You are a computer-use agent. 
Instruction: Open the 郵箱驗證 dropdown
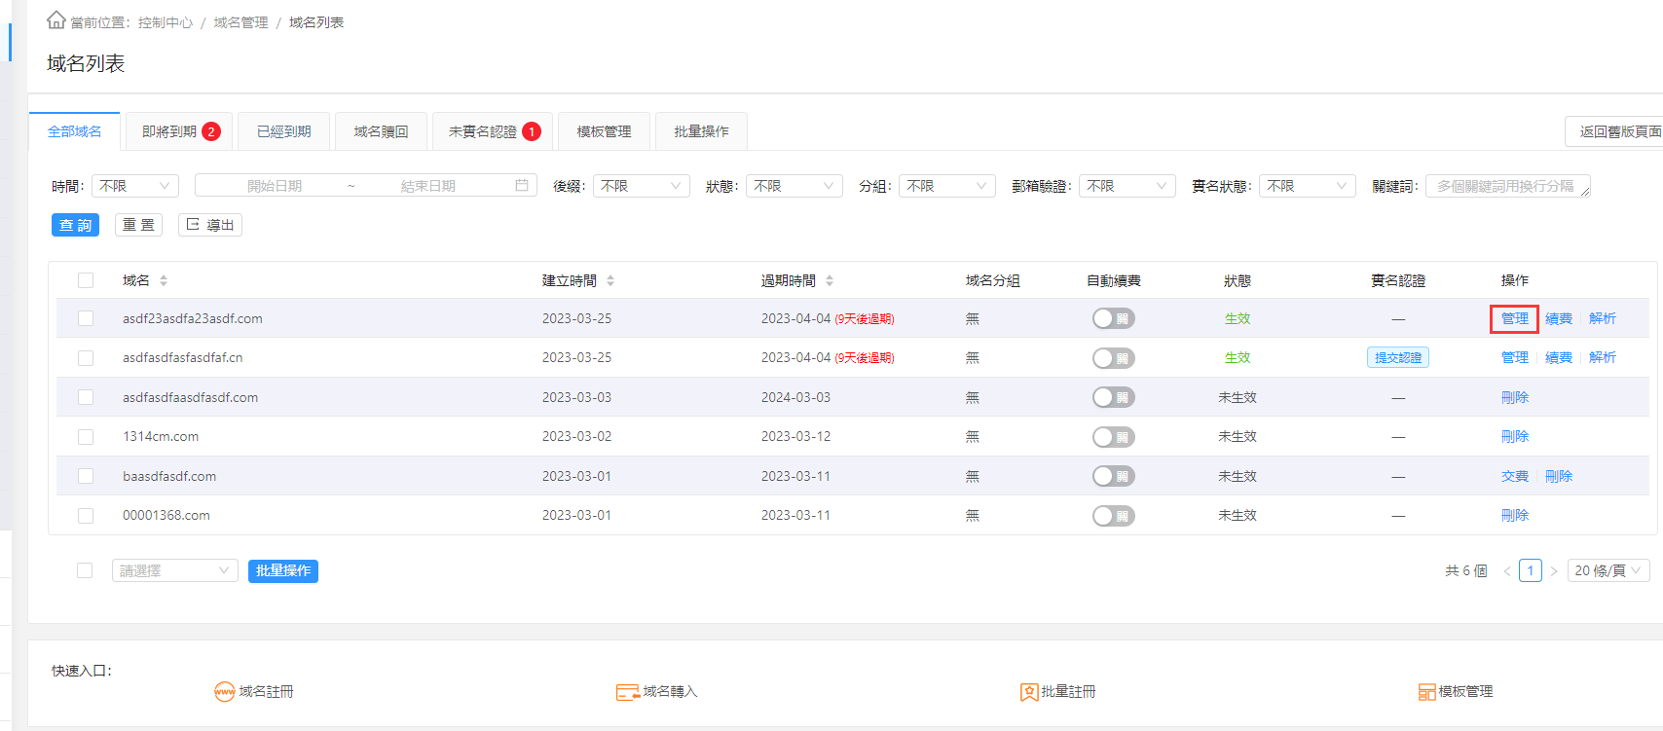click(x=1127, y=186)
